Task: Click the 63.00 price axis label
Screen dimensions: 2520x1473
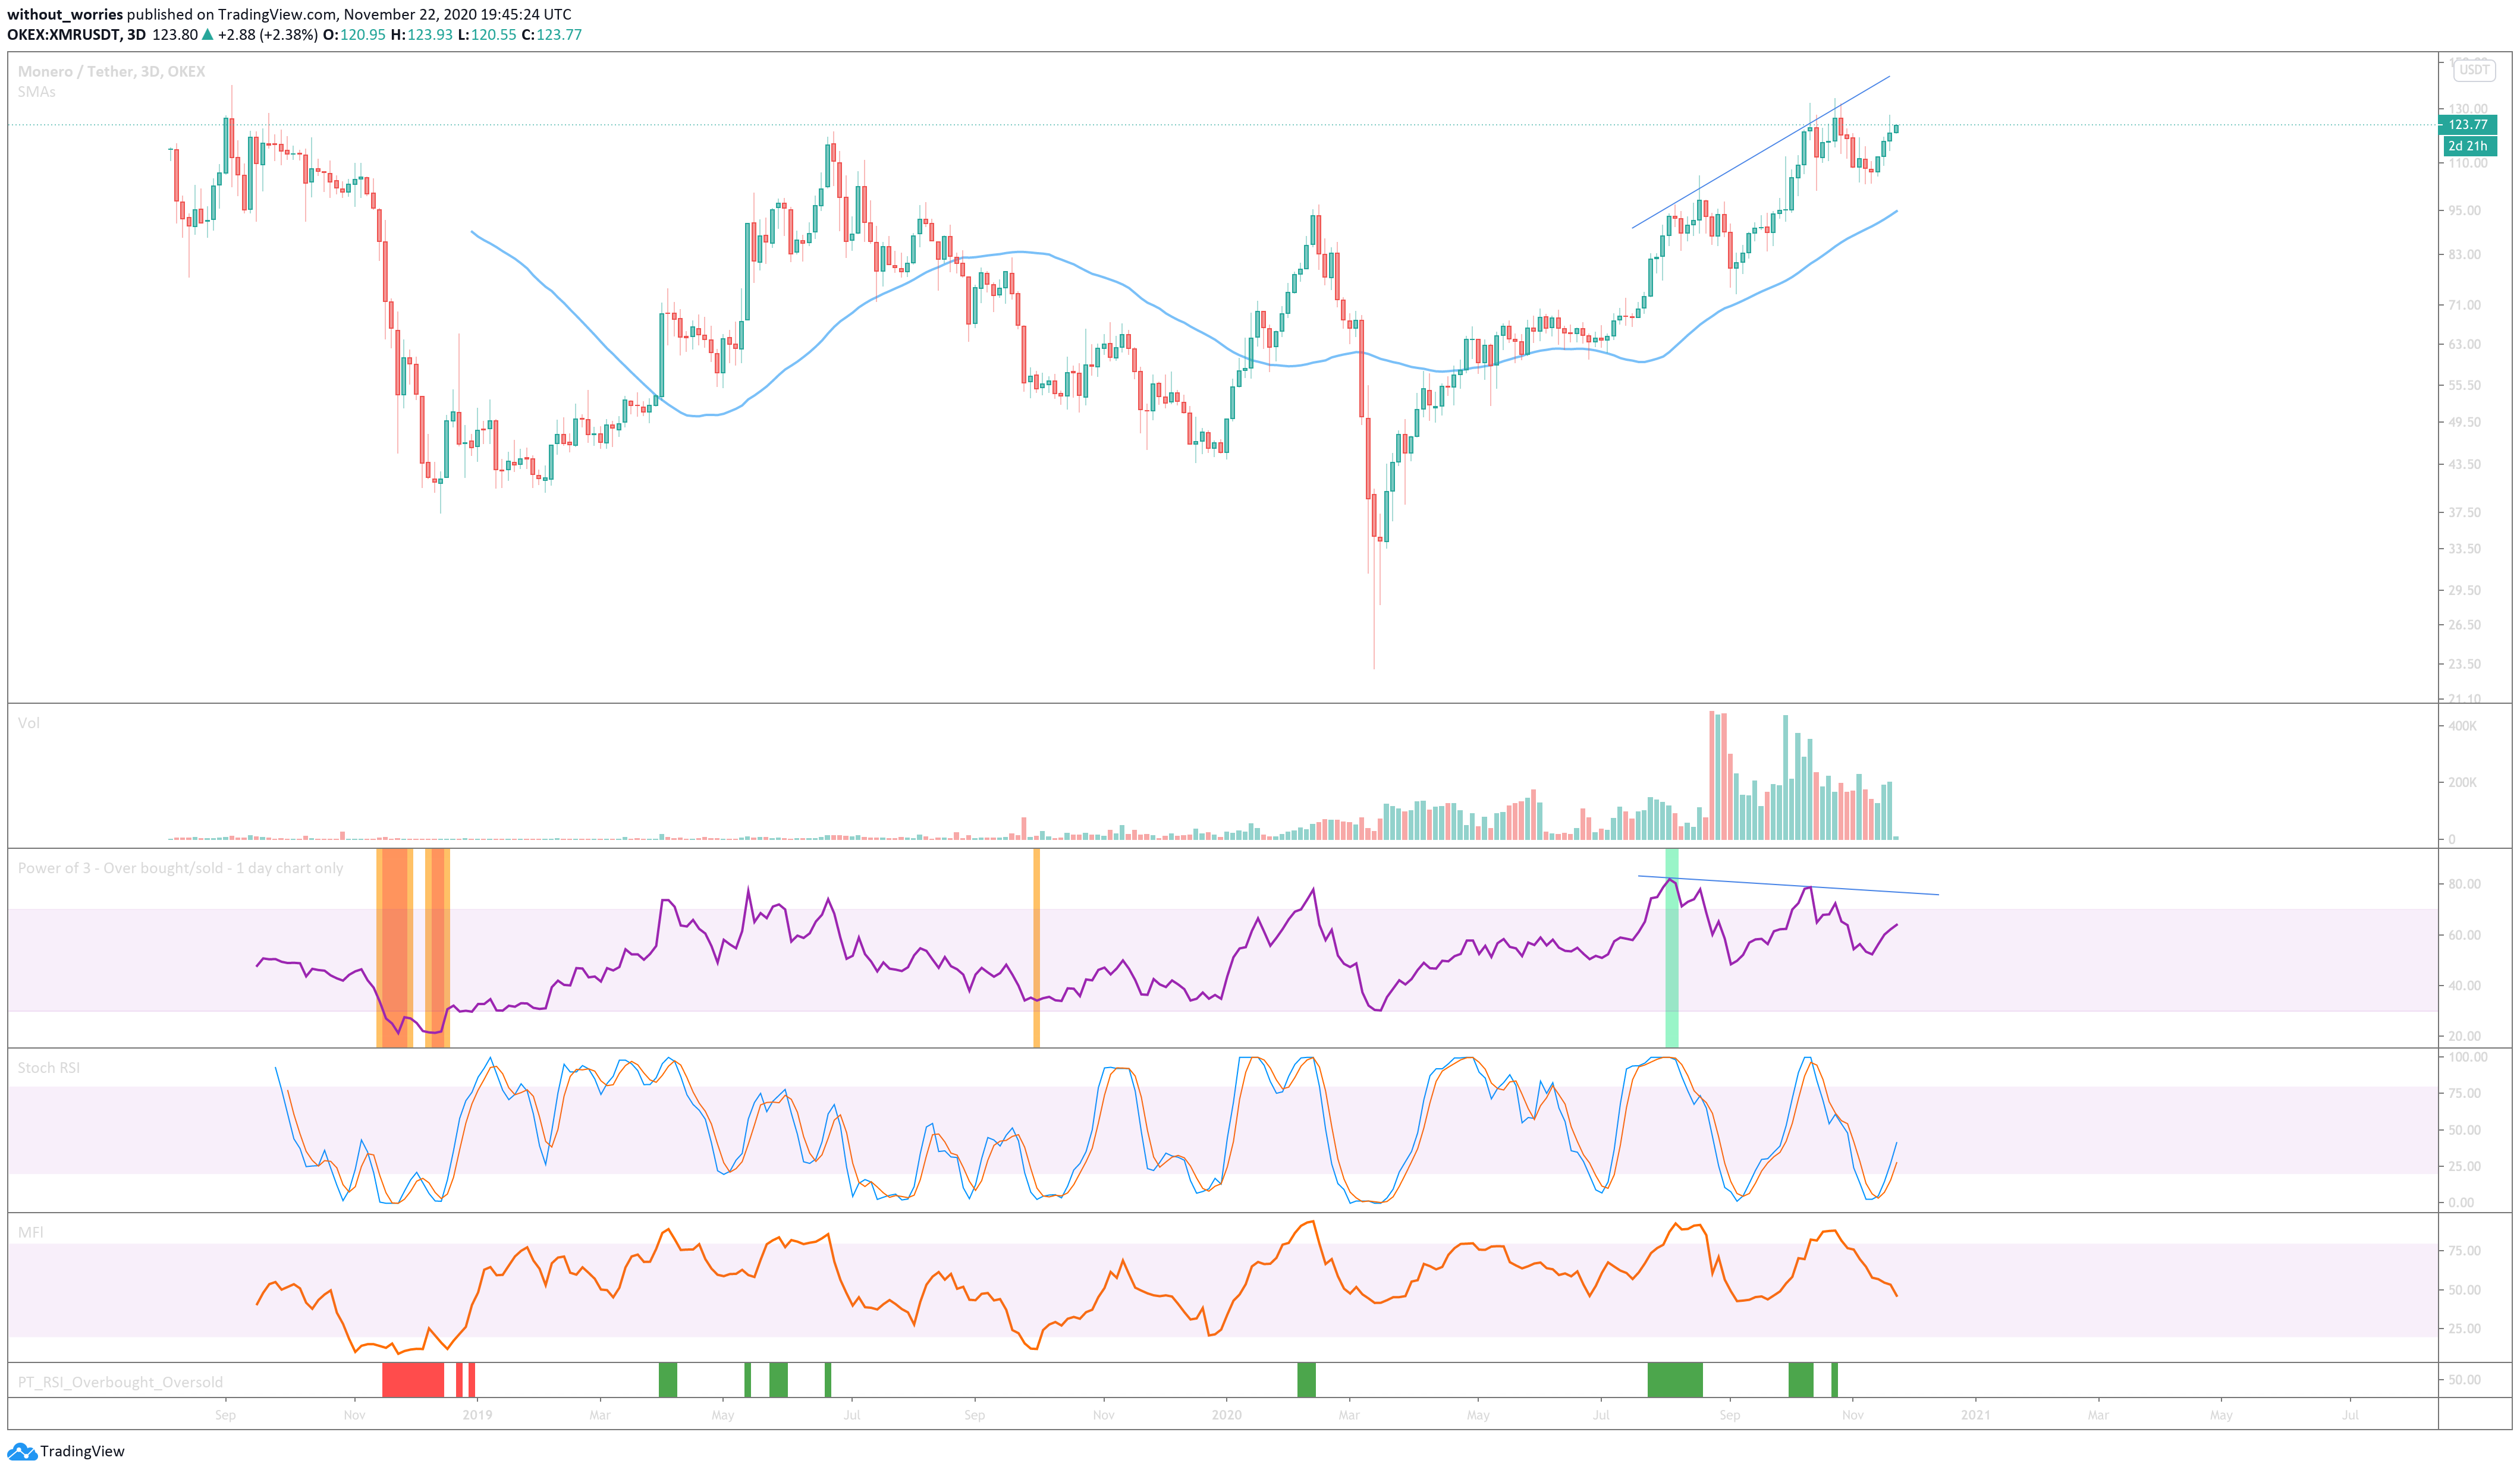Action: pyautogui.click(x=2464, y=344)
